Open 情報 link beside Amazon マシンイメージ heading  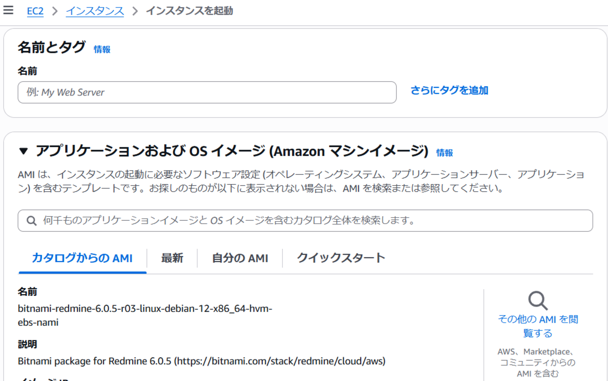point(444,152)
